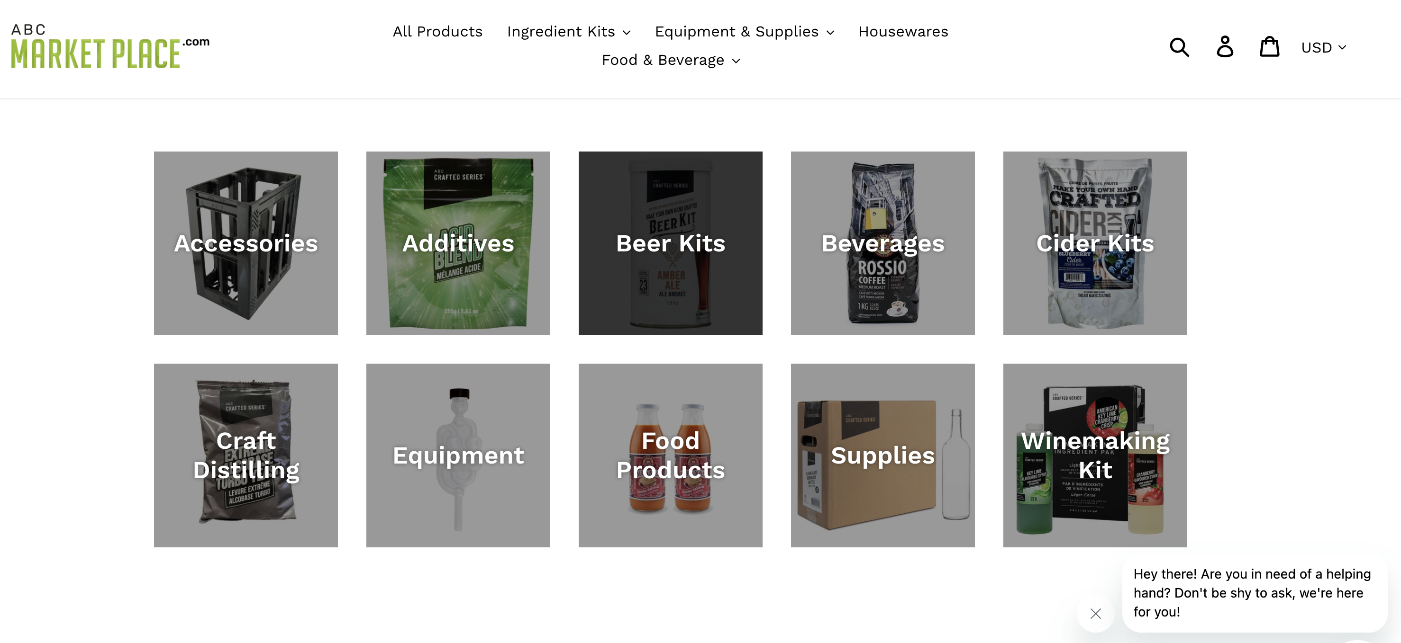Open the Accessories category tile
Screen dimensions: 1401x643
tap(246, 243)
